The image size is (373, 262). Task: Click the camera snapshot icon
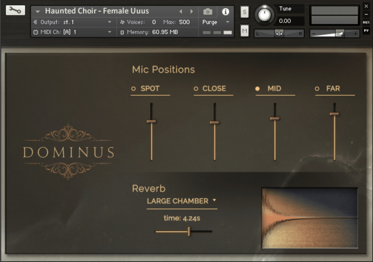pyautogui.click(x=208, y=11)
